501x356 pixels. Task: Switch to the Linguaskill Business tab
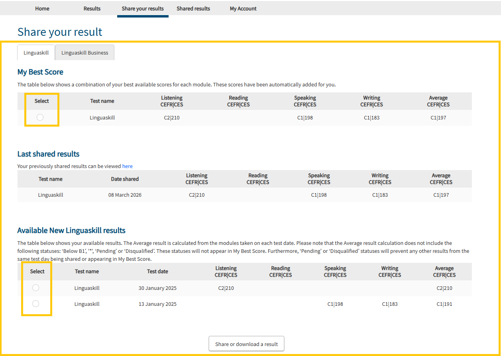(x=85, y=53)
